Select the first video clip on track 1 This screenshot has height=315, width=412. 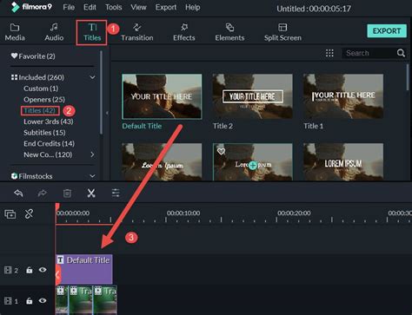(x=62, y=300)
